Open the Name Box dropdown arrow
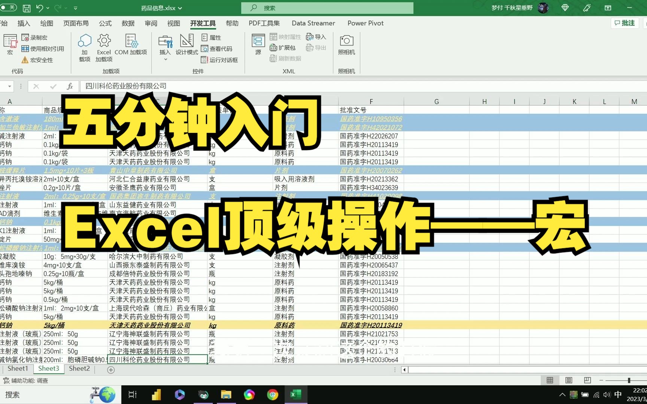647x404 pixels. (9, 86)
